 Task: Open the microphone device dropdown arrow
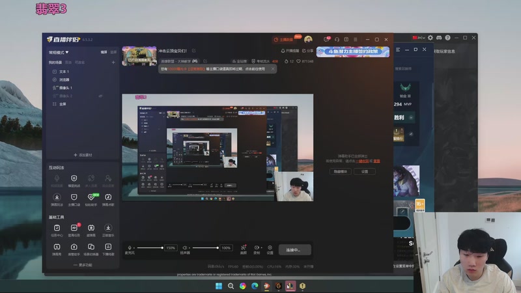click(134, 248)
